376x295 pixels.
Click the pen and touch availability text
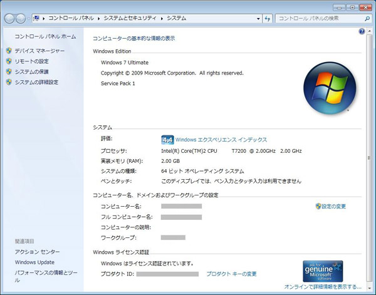click(x=231, y=181)
